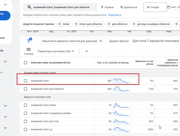Click the Україна location pin
The image size is (180, 136).
pyautogui.click(x=103, y=7)
